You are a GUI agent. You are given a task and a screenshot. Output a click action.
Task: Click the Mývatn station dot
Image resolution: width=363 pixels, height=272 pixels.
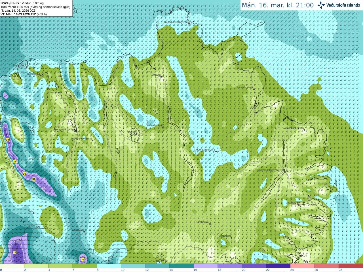(136, 134)
